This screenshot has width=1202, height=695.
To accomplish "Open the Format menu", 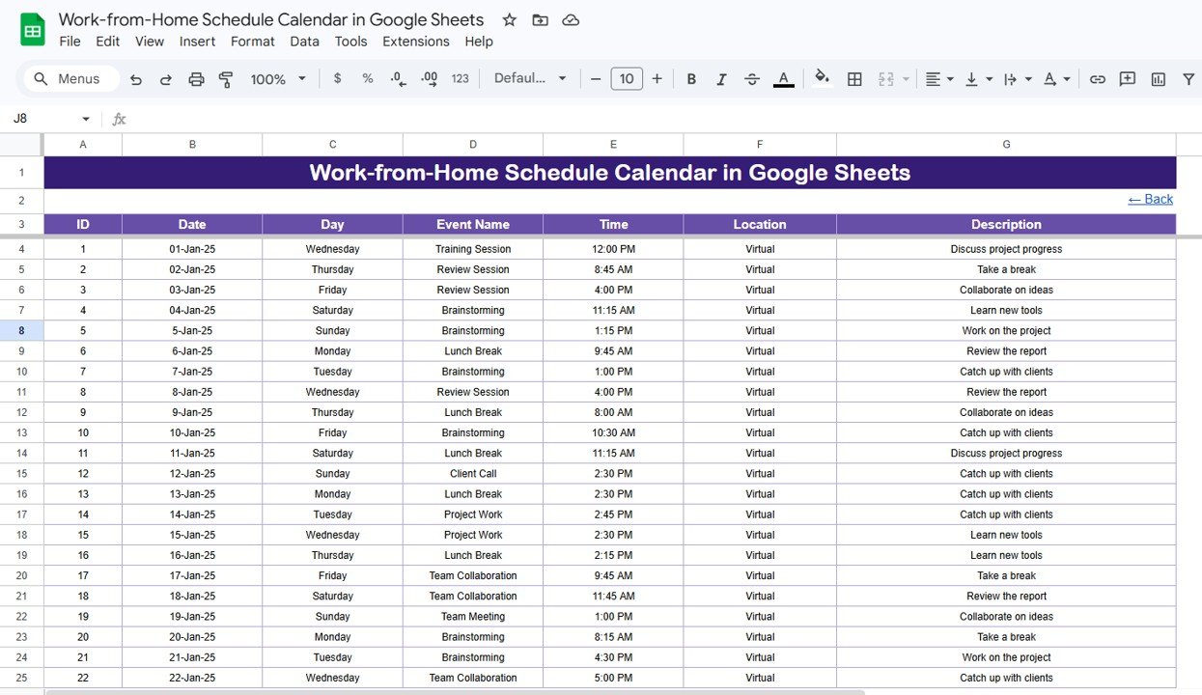I will click(252, 42).
